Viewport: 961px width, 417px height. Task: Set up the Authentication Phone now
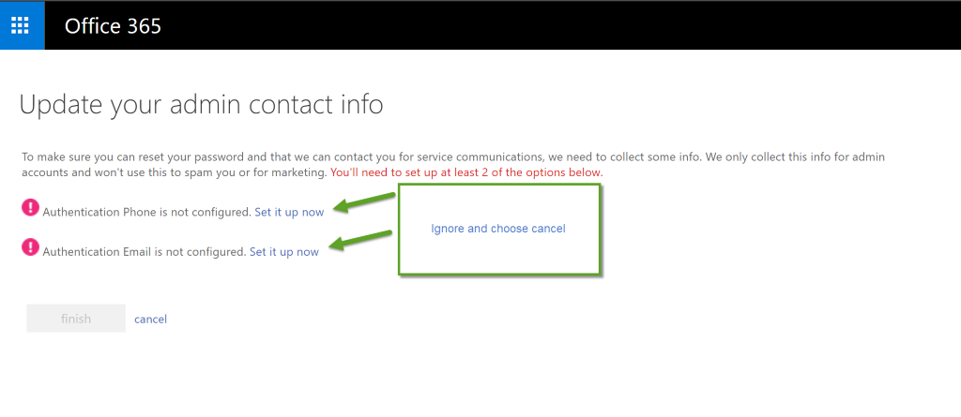click(x=289, y=212)
